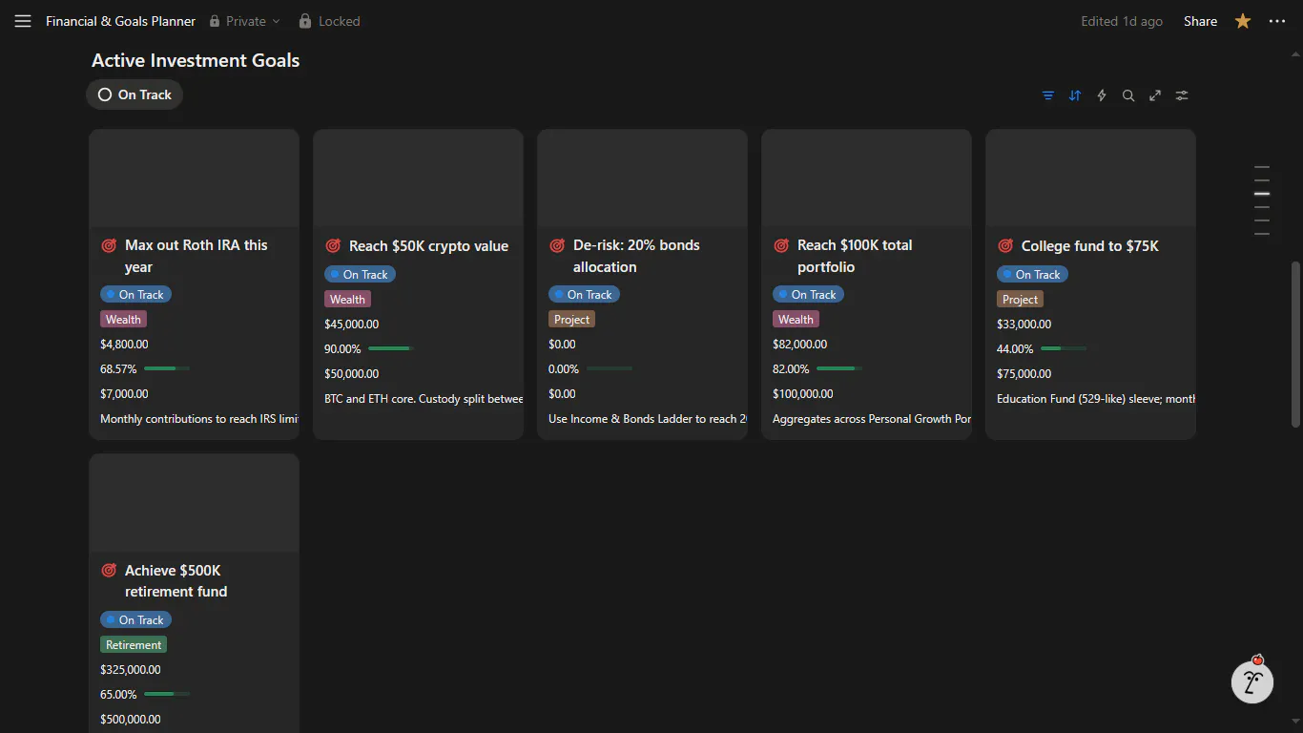
Task: Click the $45,000.00 value
Action: point(351,325)
